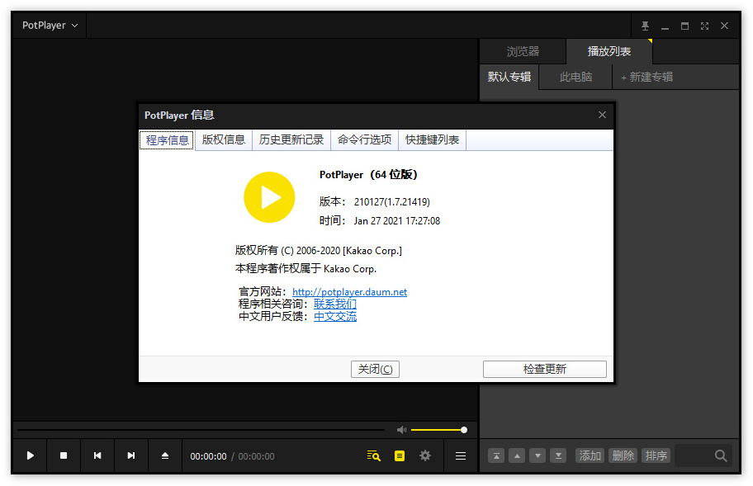Mute audio via the speaker icon
Viewport: 753px width, 486px height.
pyautogui.click(x=402, y=429)
